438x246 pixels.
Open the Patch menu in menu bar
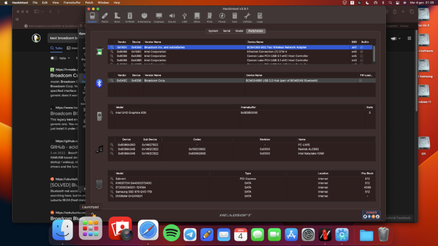click(89, 3)
